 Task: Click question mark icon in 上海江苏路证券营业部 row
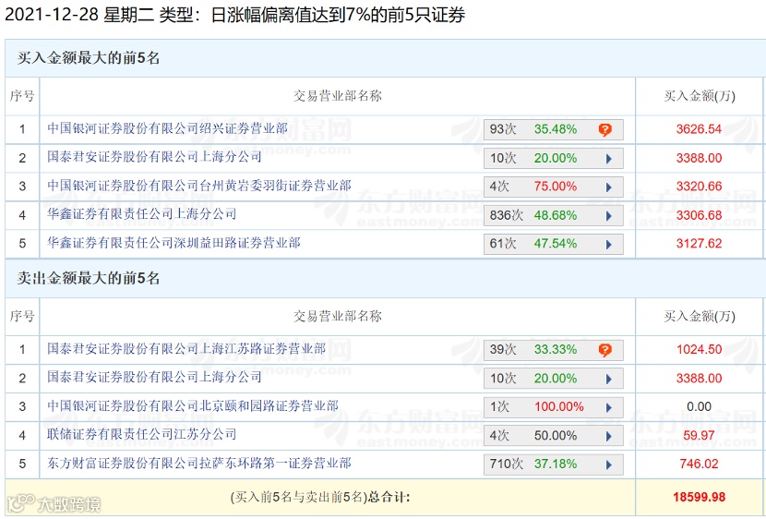pos(604,350)
